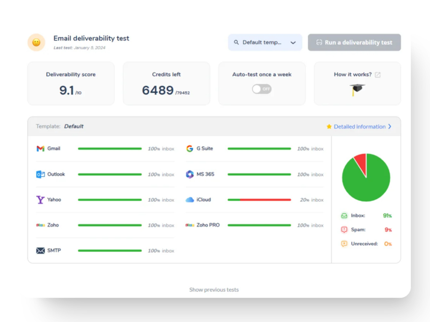Click the Outlook logo icon
This screenshot has height=322, width=430.
[40, 174]
